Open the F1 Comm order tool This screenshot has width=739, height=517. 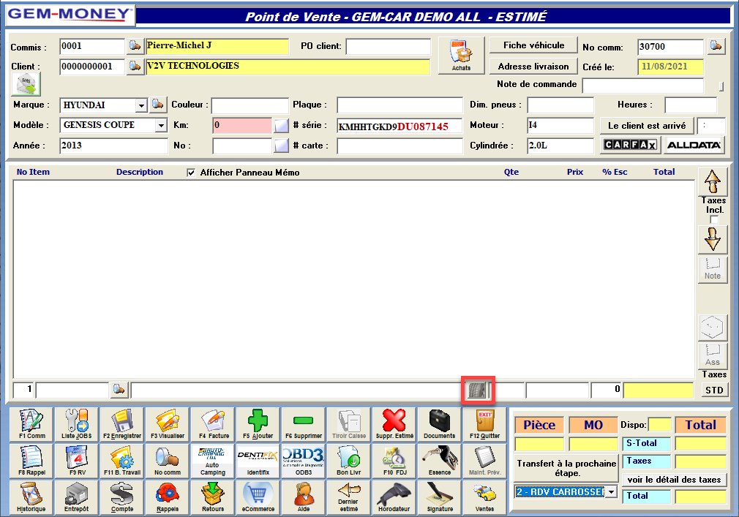click(x=31, y=424)
